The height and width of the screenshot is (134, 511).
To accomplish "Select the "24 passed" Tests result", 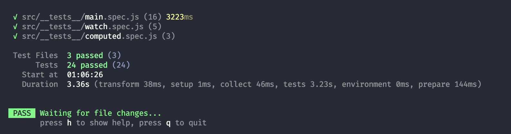I will click(x=87, y=65).
